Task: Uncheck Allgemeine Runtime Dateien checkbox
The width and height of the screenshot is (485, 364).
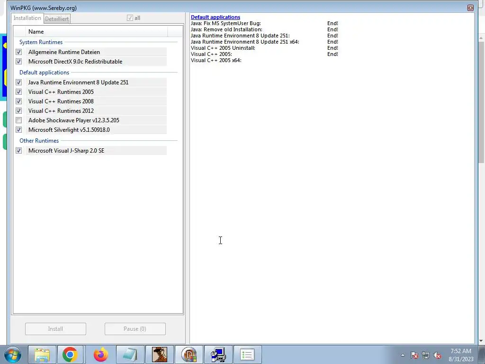Action: click(x=19, y=52)
